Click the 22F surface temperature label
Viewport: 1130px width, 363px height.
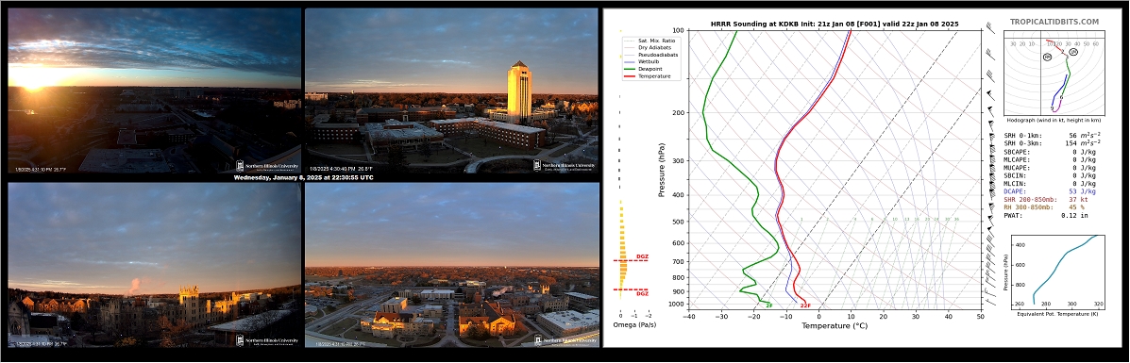click(805, 305)
